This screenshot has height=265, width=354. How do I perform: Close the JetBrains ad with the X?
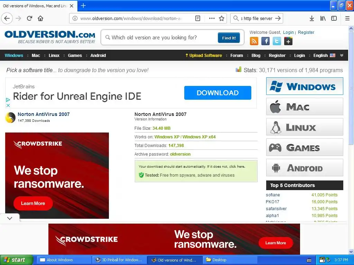tap(8, 105)
